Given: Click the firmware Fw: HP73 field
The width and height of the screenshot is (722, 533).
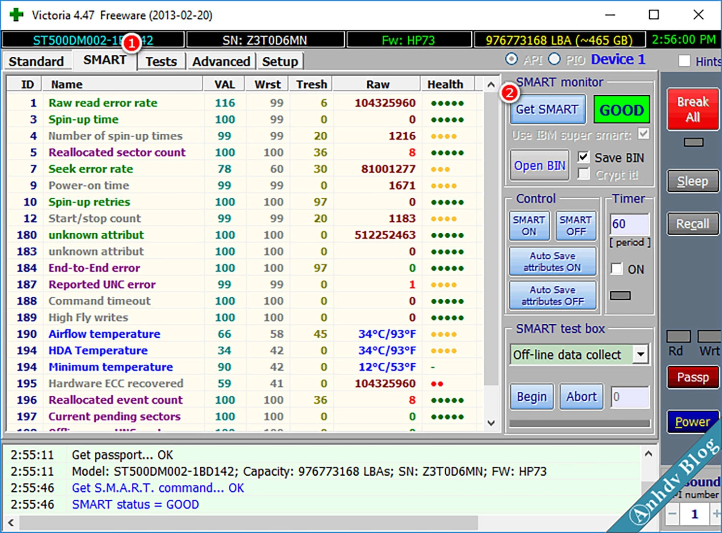Looking at the screenshot, I should coord(409,40).
